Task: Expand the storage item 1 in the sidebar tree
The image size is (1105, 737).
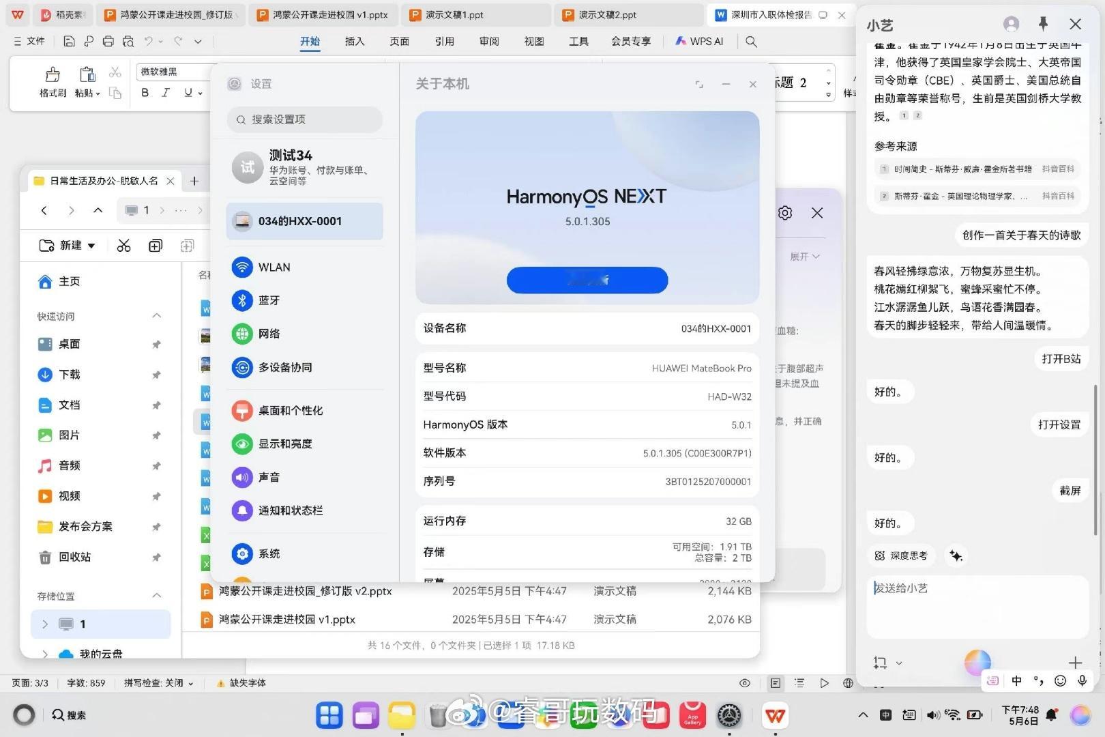Action: click(x=45, y=624)
